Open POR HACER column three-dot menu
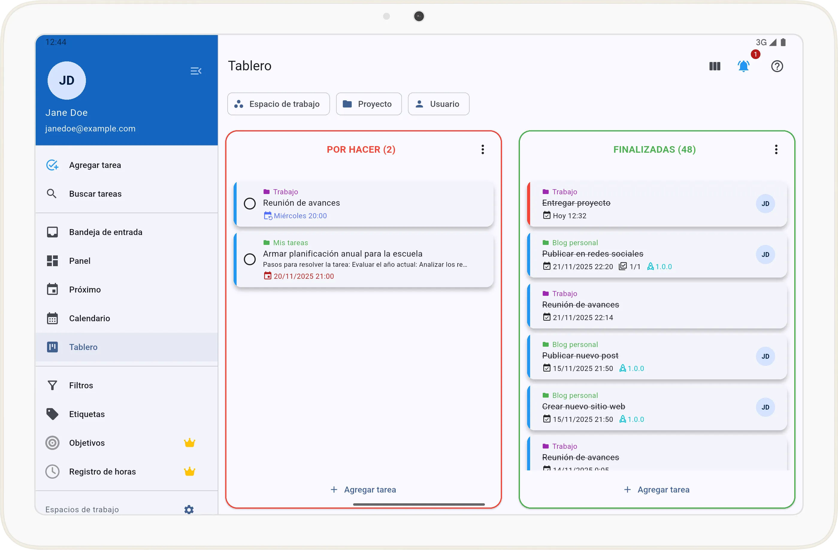This screenshot has height=550, width=838. (482, 150)
